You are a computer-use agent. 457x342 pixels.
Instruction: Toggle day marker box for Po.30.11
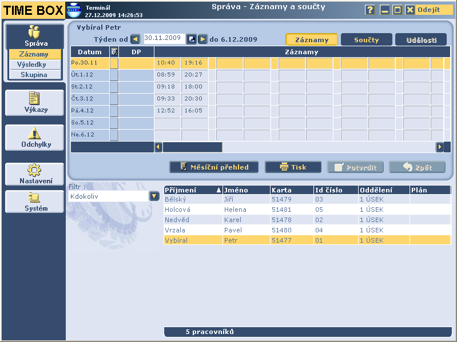tap(114, 63)
